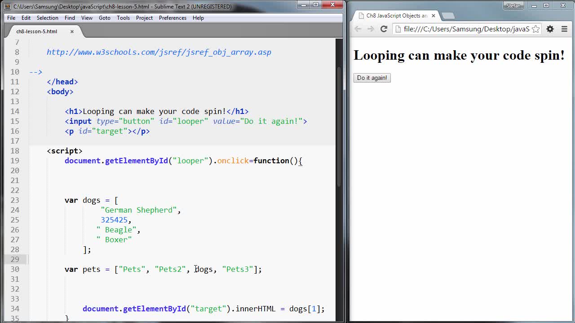
Task: Click the Stefan profile badge in Chrome
Action: pos(513,6)
